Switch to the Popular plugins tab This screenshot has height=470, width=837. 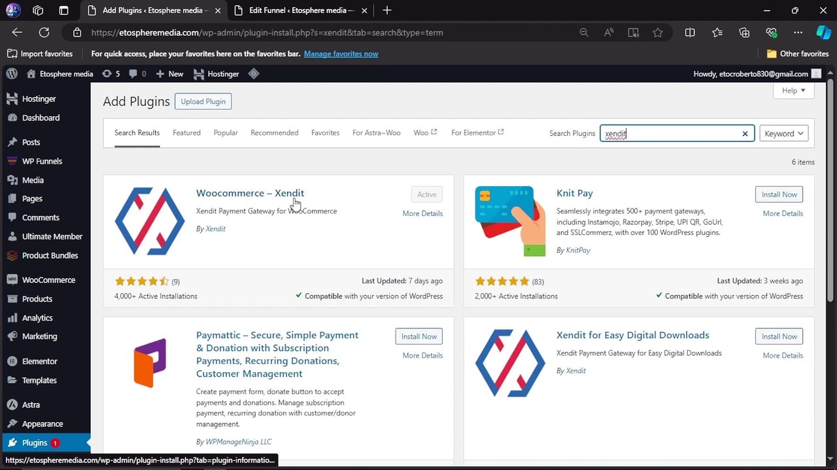click(x=226, y=133)
